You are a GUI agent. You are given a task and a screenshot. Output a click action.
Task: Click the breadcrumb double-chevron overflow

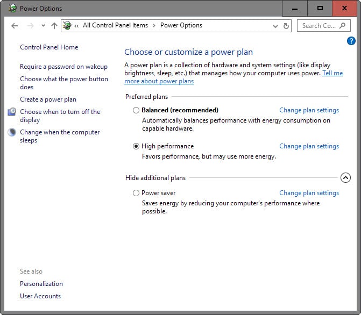(76, 26)
